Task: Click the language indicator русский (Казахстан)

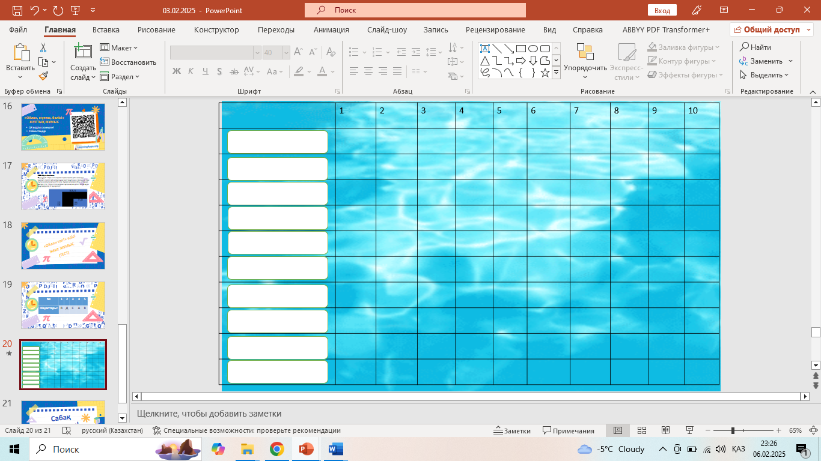Action: click(x=112, y=430)
